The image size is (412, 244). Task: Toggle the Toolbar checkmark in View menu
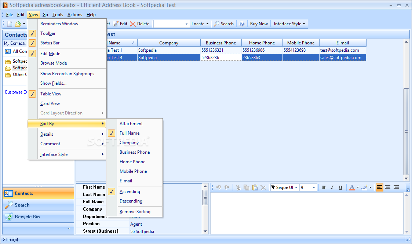pos(32,33)
